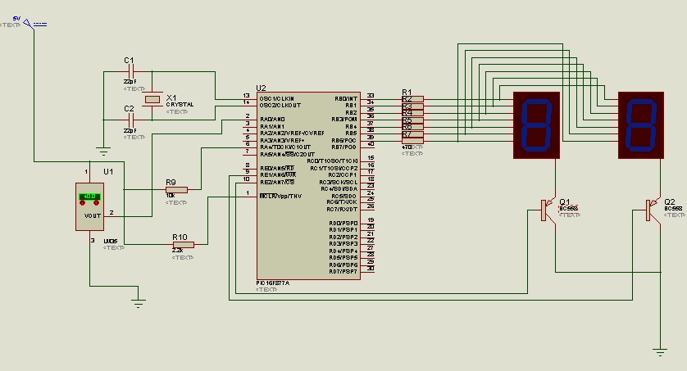
Task: Click the RD0/PSP0 pin label
Action: [x=343, y=223]
